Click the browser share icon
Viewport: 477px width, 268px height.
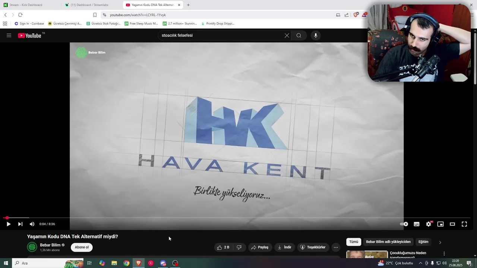[347, 15]
